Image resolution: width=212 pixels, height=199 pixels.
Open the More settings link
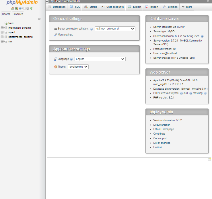65,35
